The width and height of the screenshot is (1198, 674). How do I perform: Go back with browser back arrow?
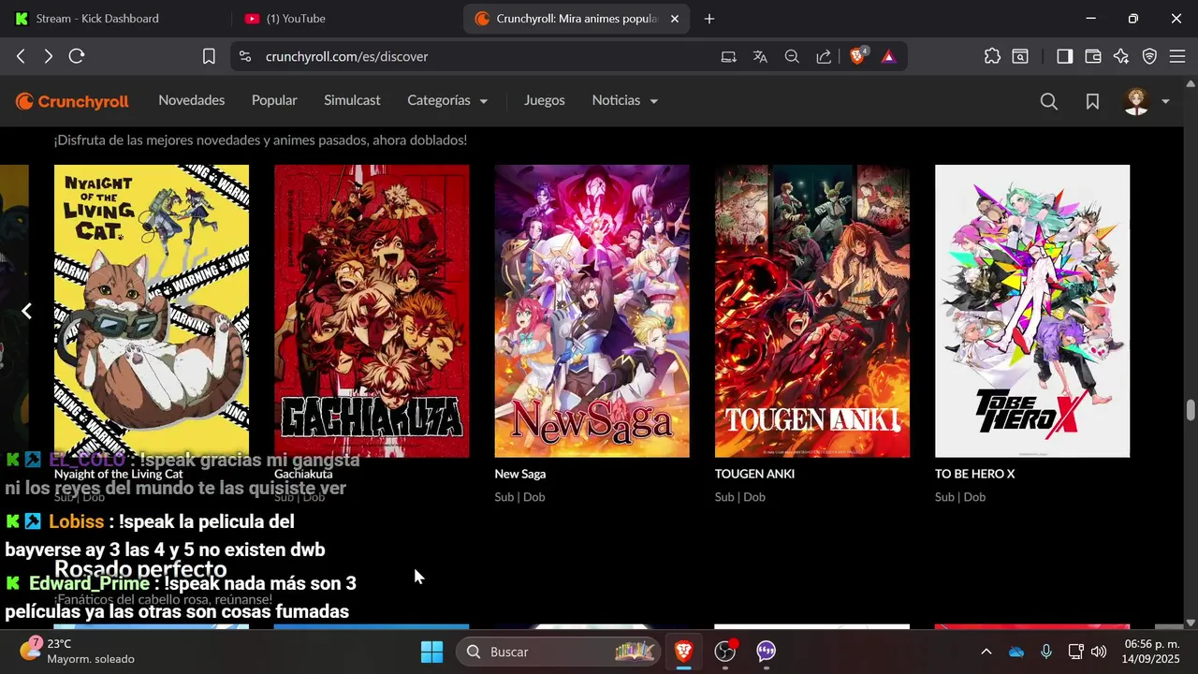tap(21, 56)
